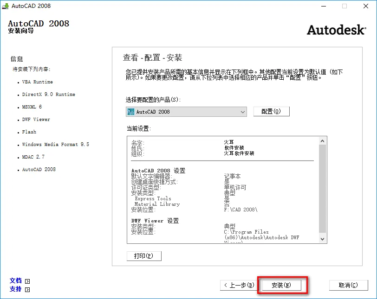Click the 记事本 text editor value
377x299 pixels.
point(232,176)
